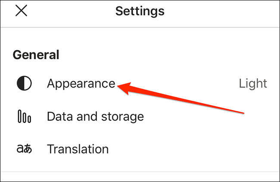This screenshot has width=280, height=182.
Task: Close the Settings screen with the X
Action: click(x=21, y=11)
